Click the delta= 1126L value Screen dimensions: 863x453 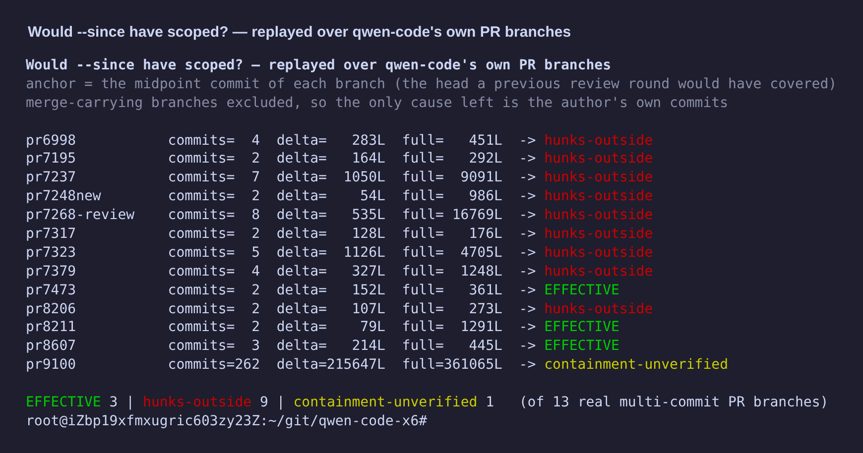click(331, 252)
